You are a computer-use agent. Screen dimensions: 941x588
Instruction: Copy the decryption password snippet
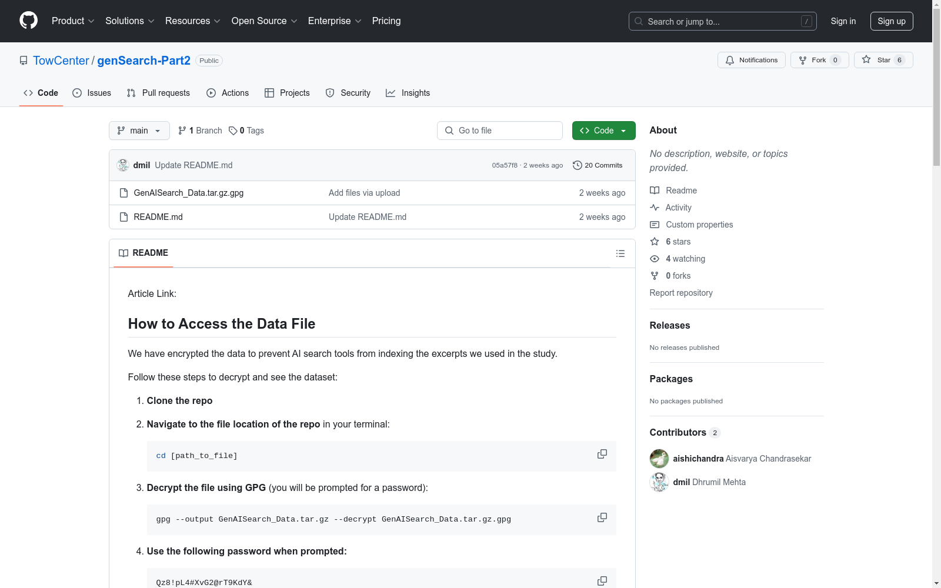tap(602, 580)
